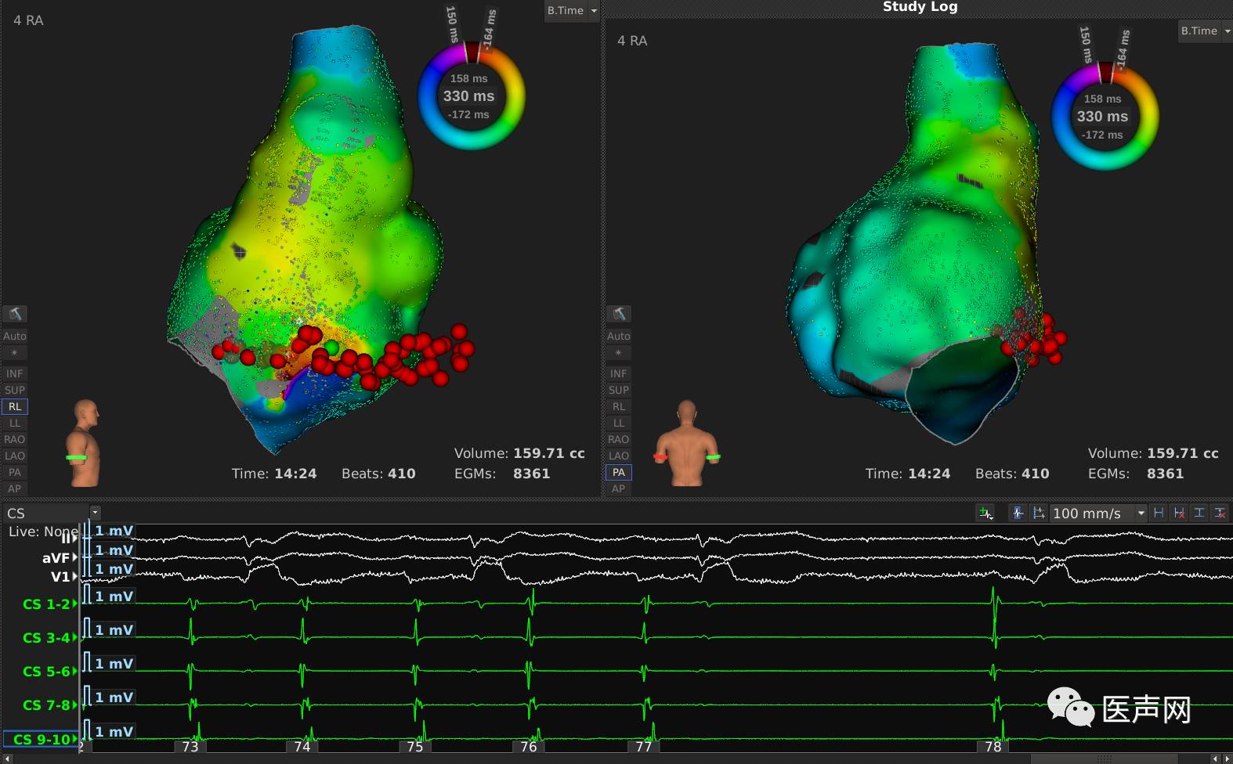
Task: Click beat marker 76 on the timeline
Action: (529, 747)
